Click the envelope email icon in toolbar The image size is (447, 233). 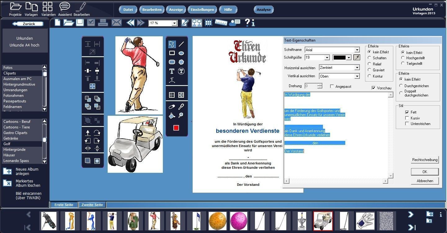pos(116,23)
